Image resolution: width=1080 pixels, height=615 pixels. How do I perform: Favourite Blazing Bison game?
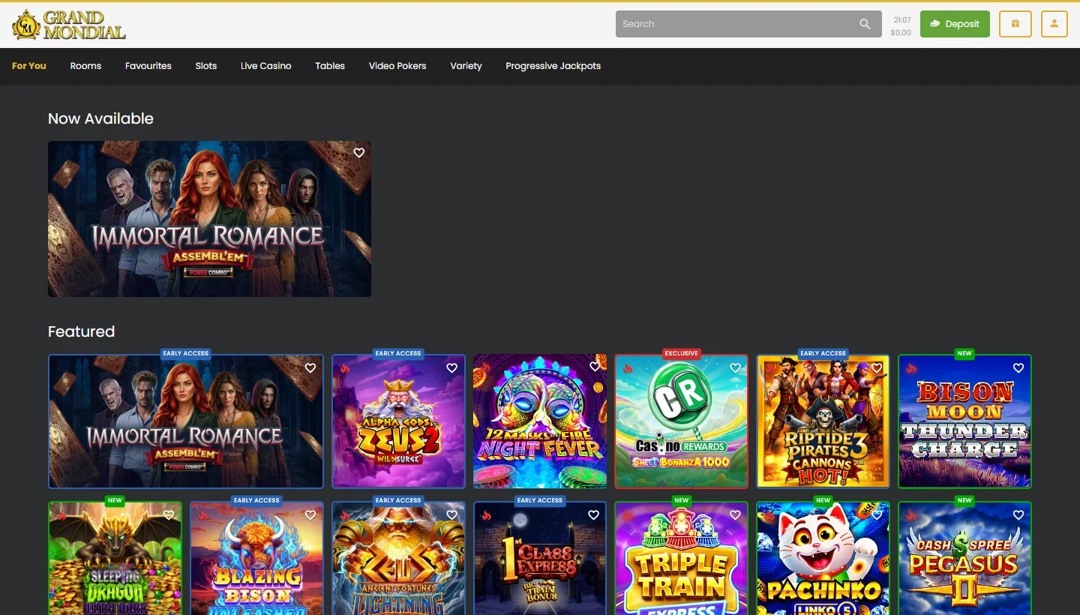click(310, 515)
